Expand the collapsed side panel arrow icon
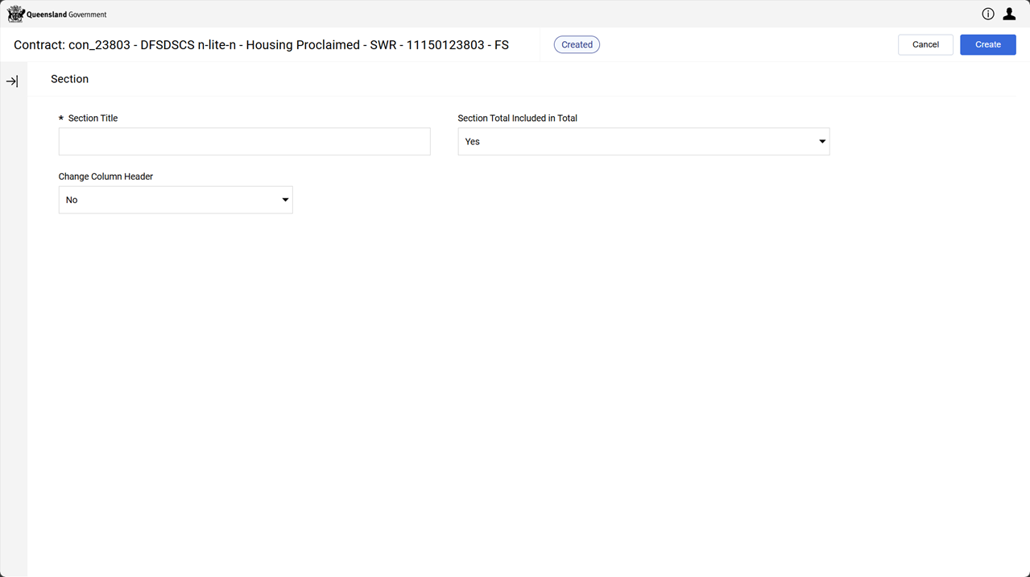1030x577 pixels. [12, 81]
